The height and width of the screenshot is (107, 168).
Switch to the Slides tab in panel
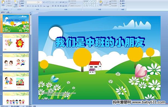pos(3,12)
